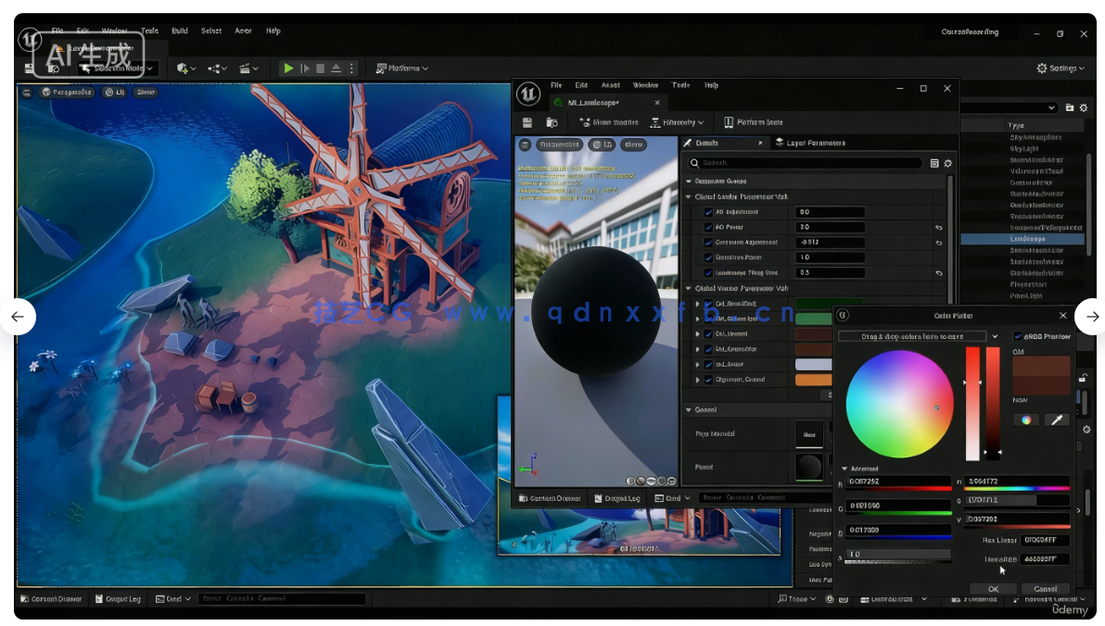Click Cancel in the Color Picker

coord(1046,588)
